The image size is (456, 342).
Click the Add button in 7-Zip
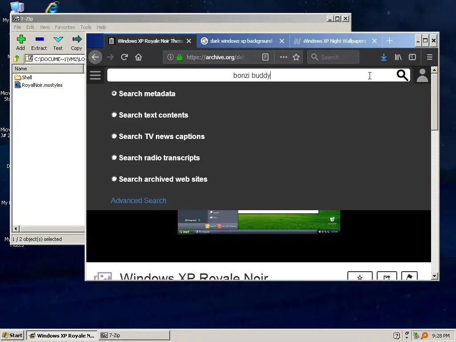click(20, 42)
